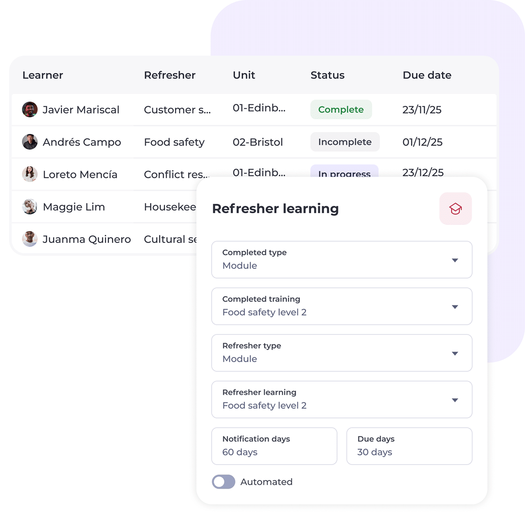
Task: Click the 23/12/25 due date
Action: coord(423,172)
